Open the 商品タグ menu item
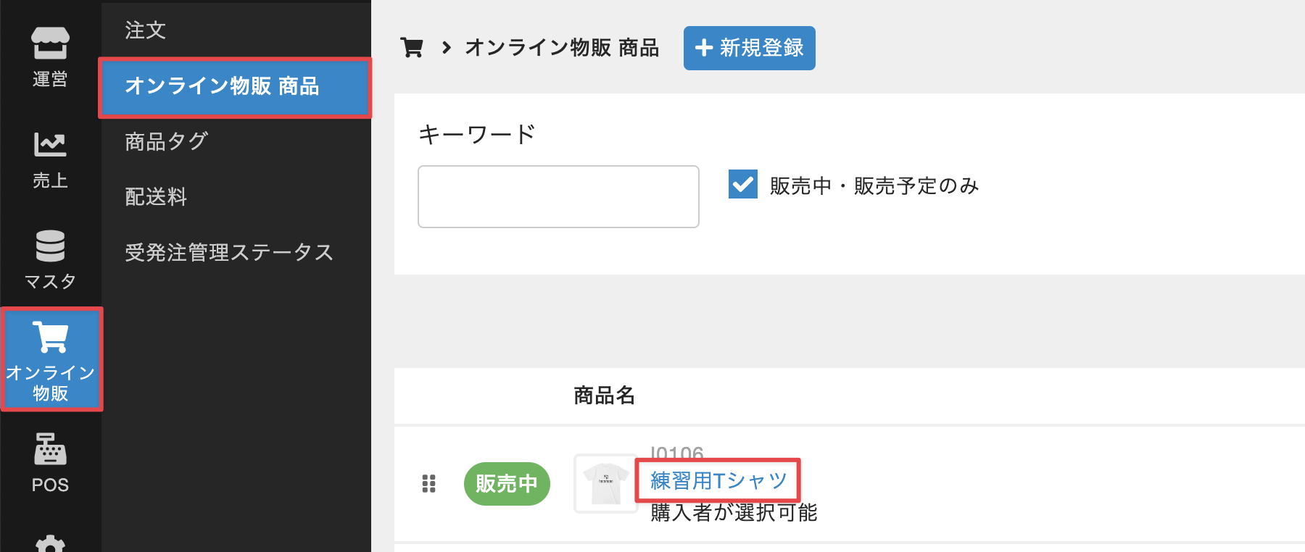The width and height of the screenshot is (1305, 552). (167, 141)
